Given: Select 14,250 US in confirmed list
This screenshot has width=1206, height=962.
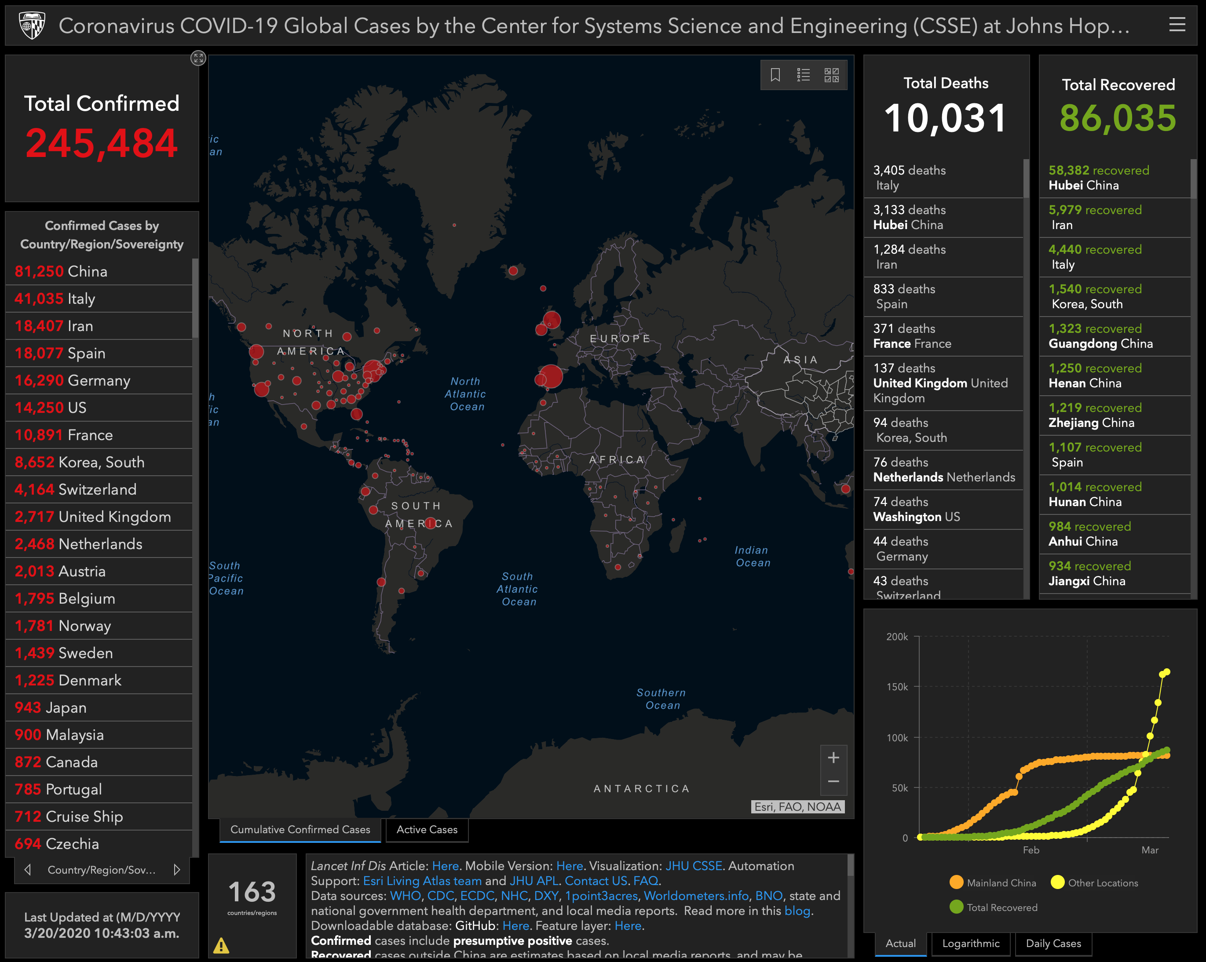Looking at the screenshot, I should 99,408.
